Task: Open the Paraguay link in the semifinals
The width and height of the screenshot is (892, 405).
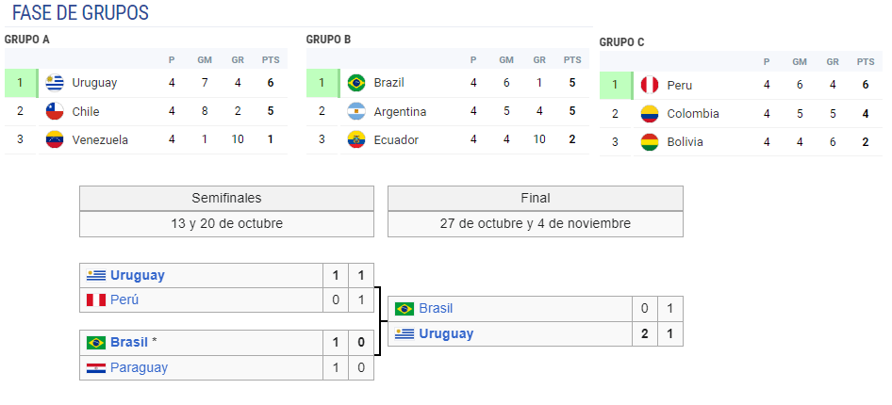Action: 139,367
